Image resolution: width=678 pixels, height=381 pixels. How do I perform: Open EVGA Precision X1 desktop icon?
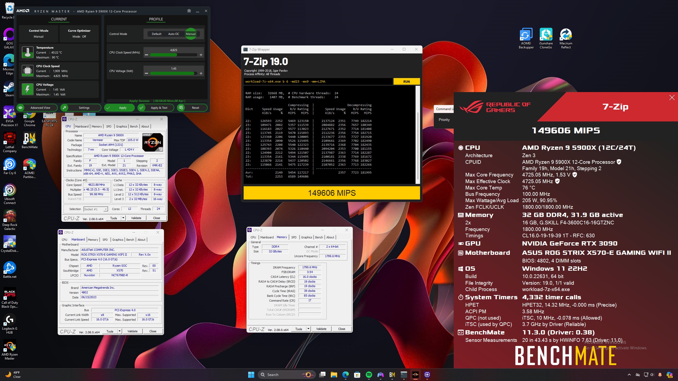click(x=10, y=116)
